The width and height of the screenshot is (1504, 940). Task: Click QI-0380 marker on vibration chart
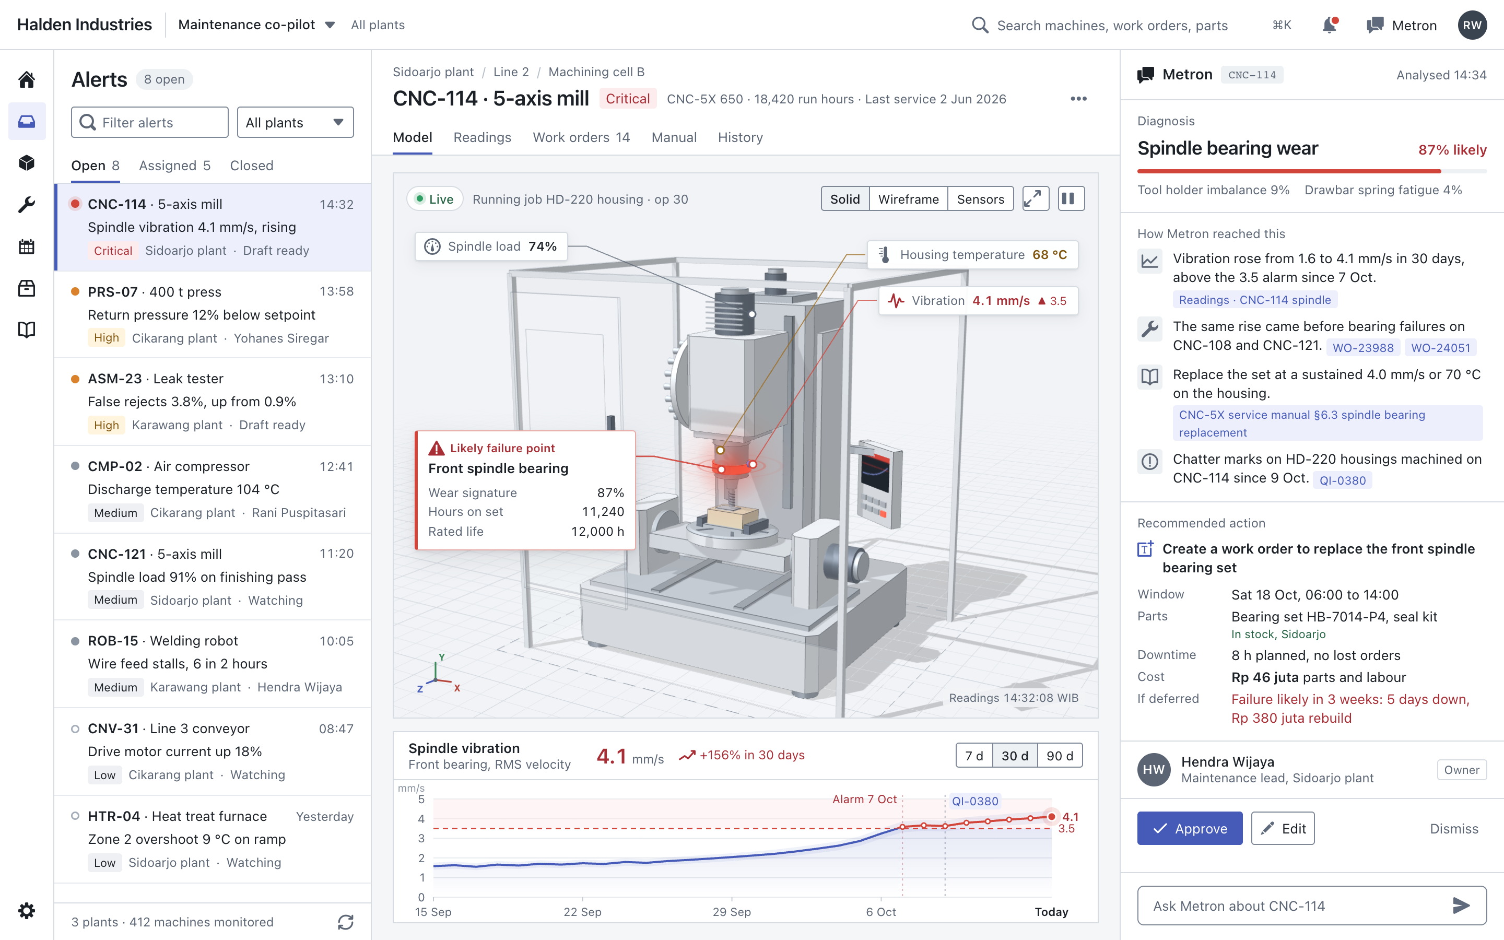[975, 801]
